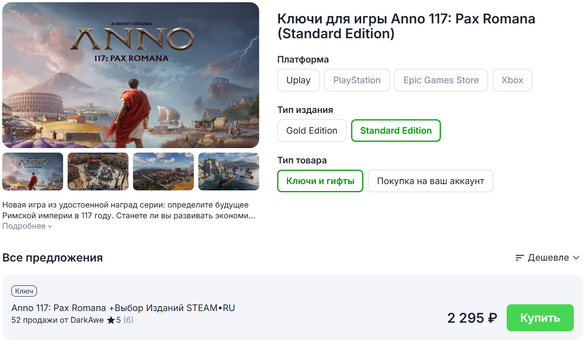
Task: Click the Ключ tag badge
Action: pyautogui.click(x=24, y=291)
